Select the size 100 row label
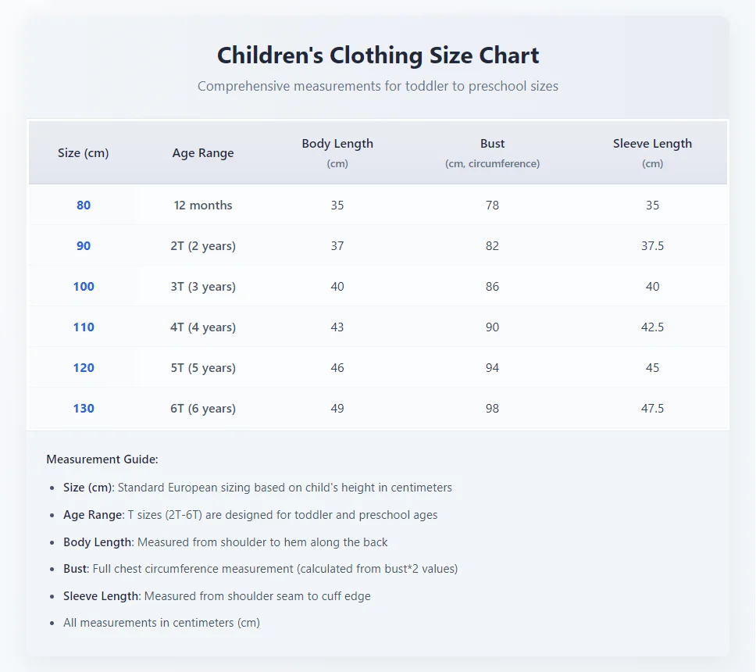 (x=84, y=287)
